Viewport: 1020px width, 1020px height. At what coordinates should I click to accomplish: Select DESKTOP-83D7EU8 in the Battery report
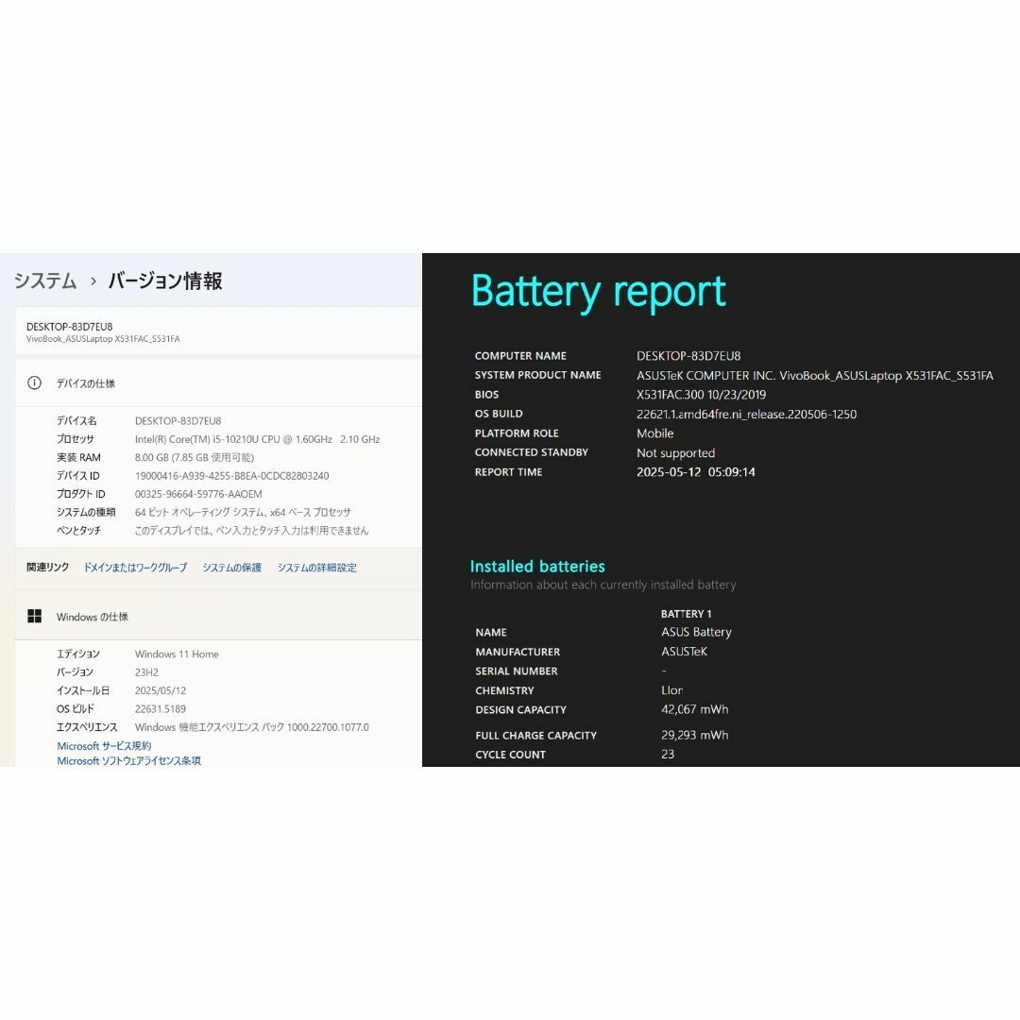click(x=688, y=356)
